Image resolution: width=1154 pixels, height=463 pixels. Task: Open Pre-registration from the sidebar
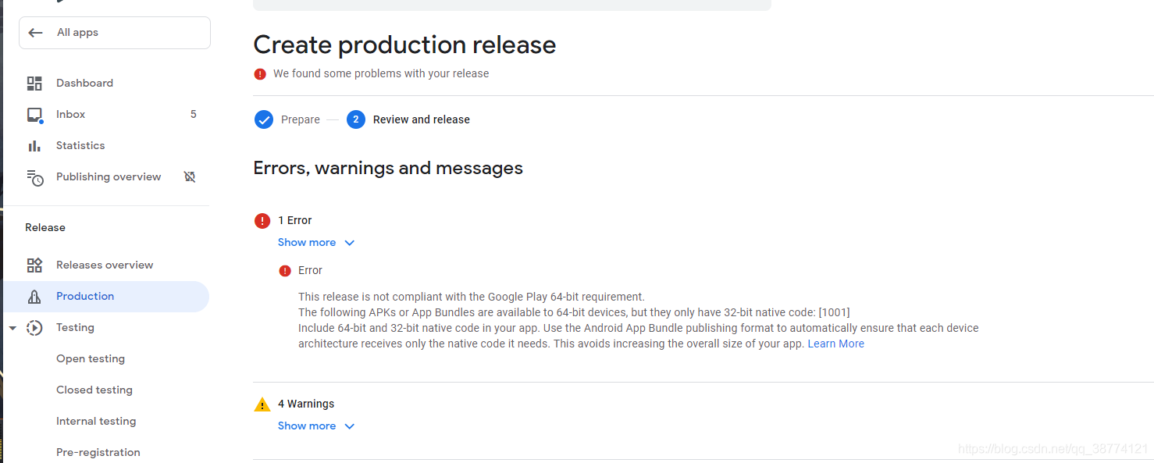tap(98, 451)
